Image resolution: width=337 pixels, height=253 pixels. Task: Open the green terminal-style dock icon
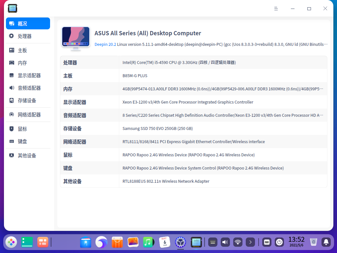pos(27,242)
